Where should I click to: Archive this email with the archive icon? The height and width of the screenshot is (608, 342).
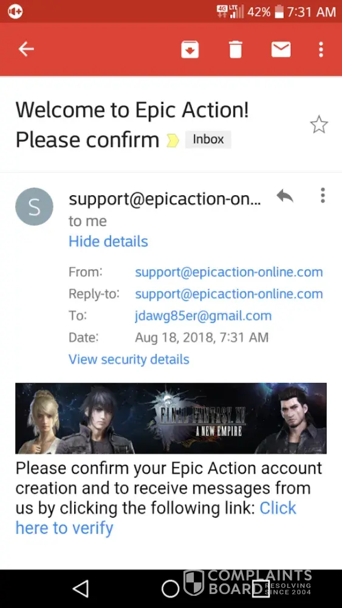tap(190, 50)
